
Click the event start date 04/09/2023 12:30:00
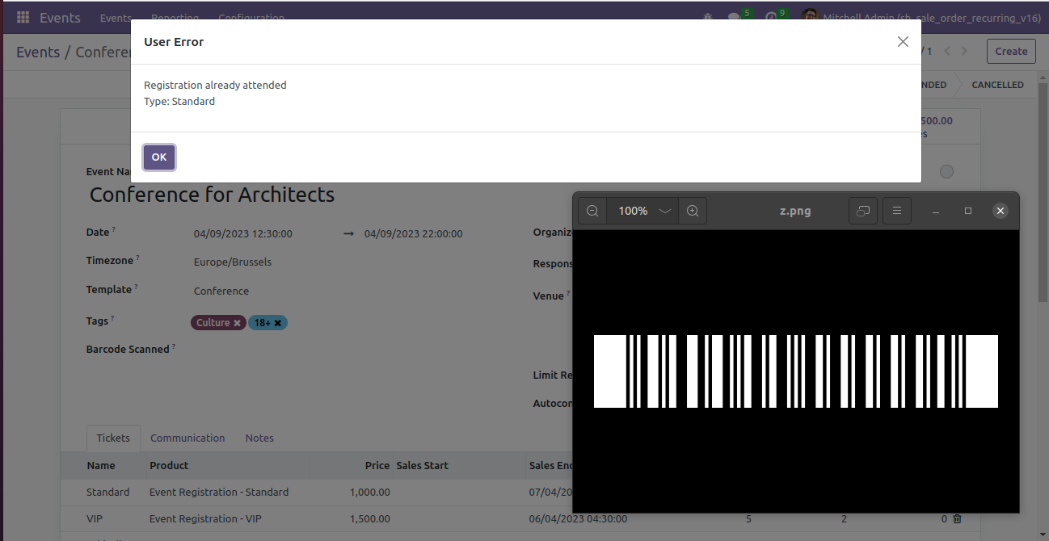point(243,234)
